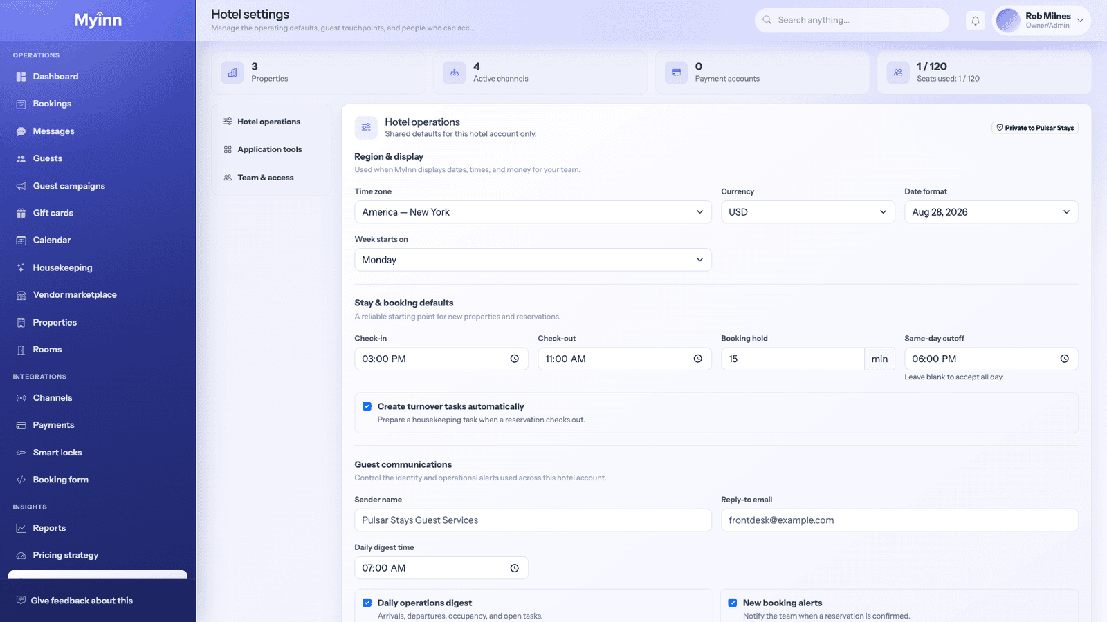Open the Currency USD dropdown
1107x622 pixels.
tap(807, 212)
